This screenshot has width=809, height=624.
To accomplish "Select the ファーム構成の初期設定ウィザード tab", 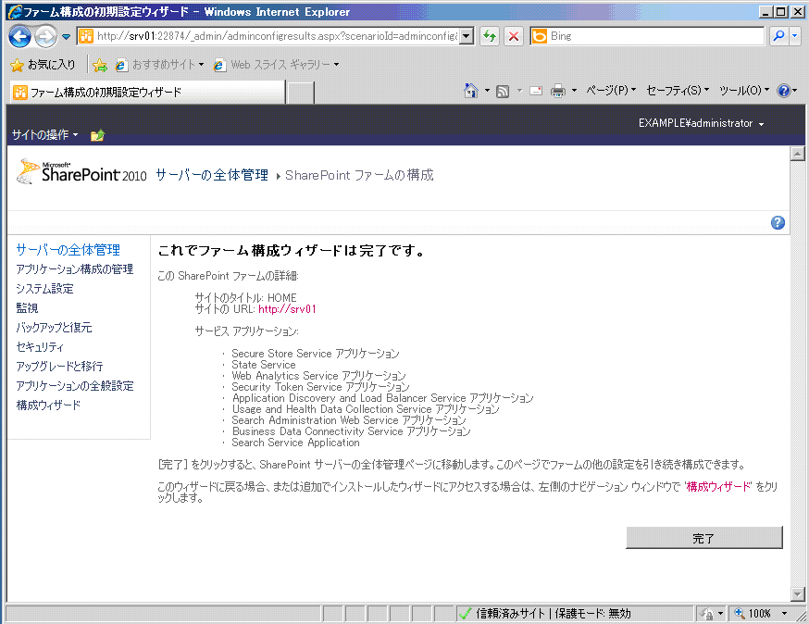I will tap(147, 93).
